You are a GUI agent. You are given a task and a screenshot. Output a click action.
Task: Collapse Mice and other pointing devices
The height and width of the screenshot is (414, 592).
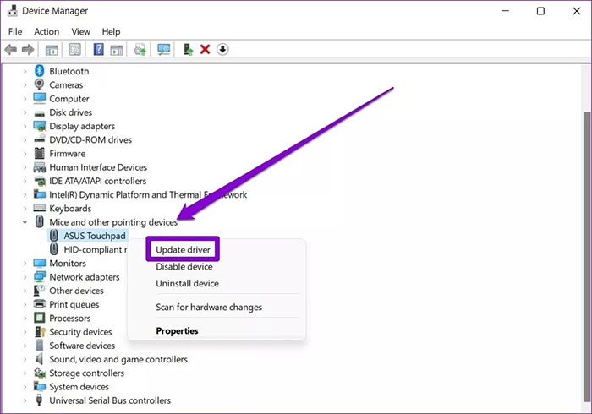coord(25,222)
